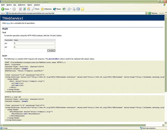This screenshot has height=130, width=167.
Task: Click the 'Test' section heading
Action: [x=4, y=33]
